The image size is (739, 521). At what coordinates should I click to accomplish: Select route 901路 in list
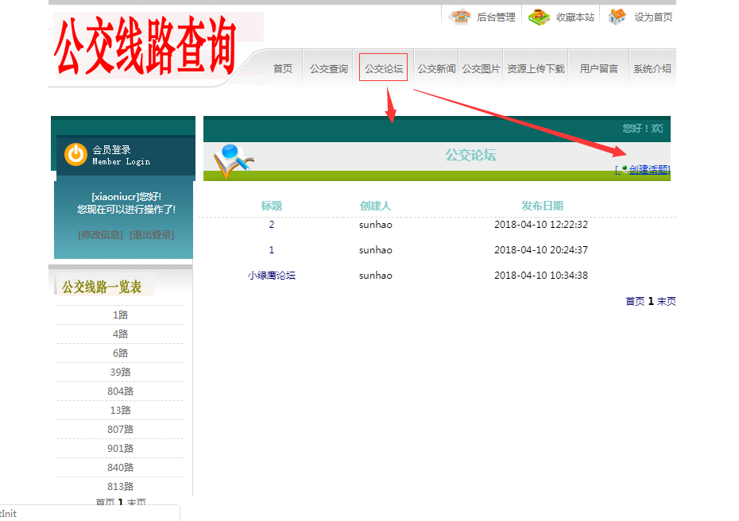pos(120,449)
